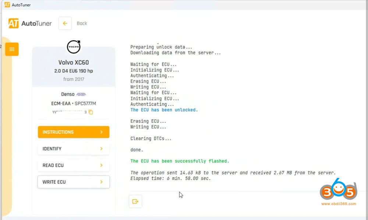Open the orange hamburger menu
This screenshot has height=220, width=368.
(x=12, y=49)
